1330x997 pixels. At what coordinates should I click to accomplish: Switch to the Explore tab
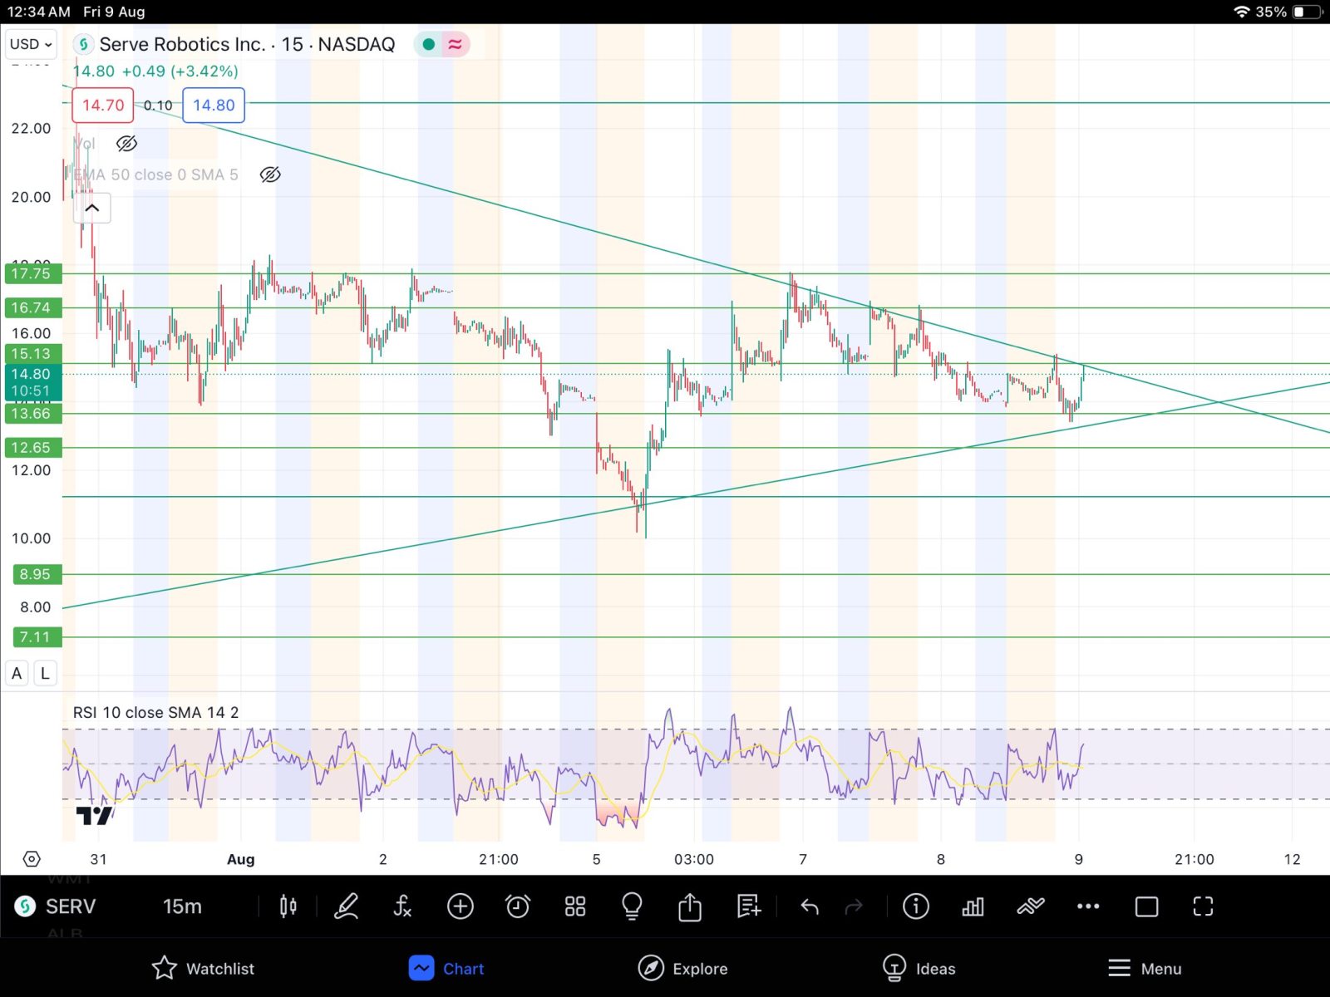pyautogui.click(x=682, y=968)
